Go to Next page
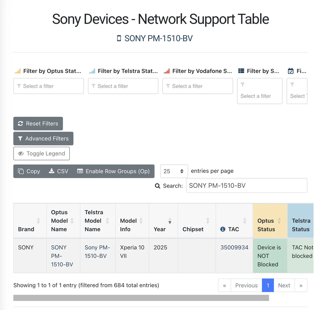The image size is (320, 310). pyautogui.click(x=284, y=285)
